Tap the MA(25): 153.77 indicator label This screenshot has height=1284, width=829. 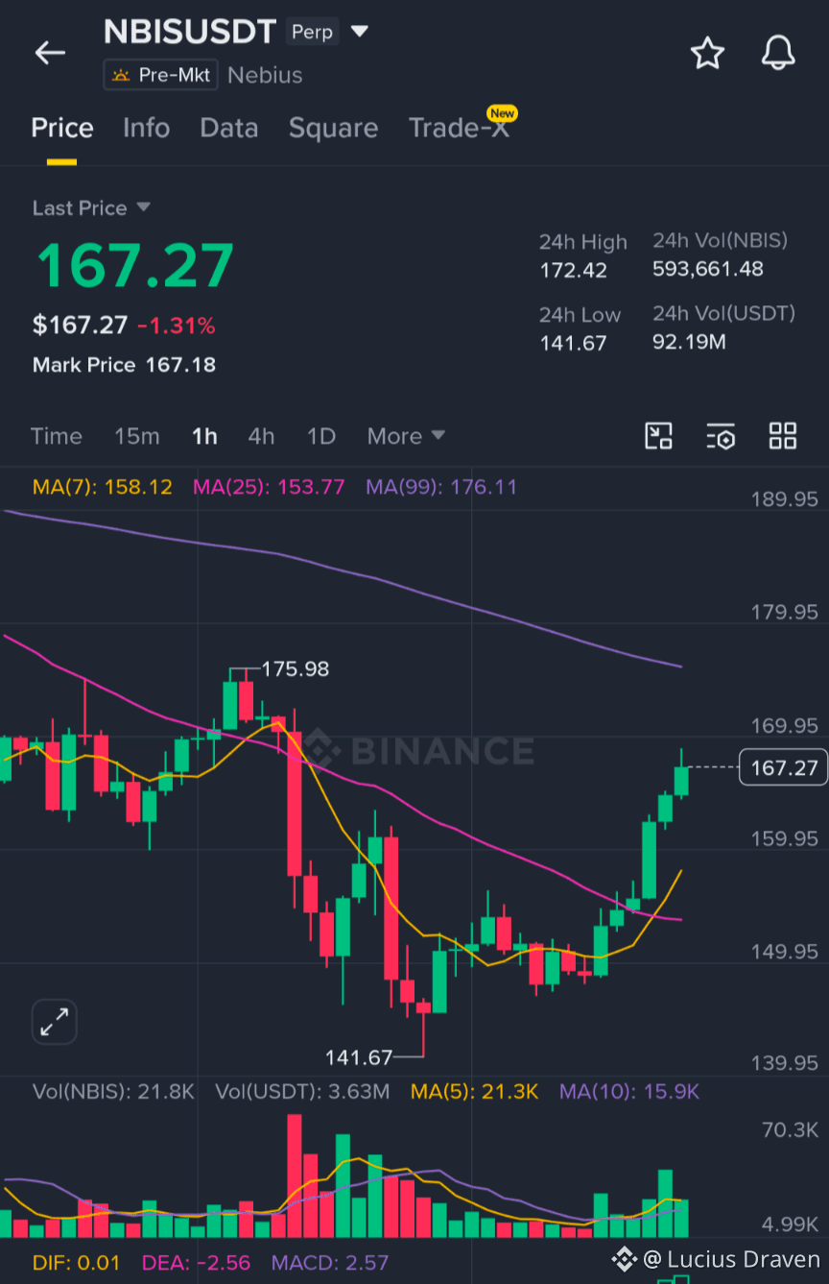tap(269, 487)
